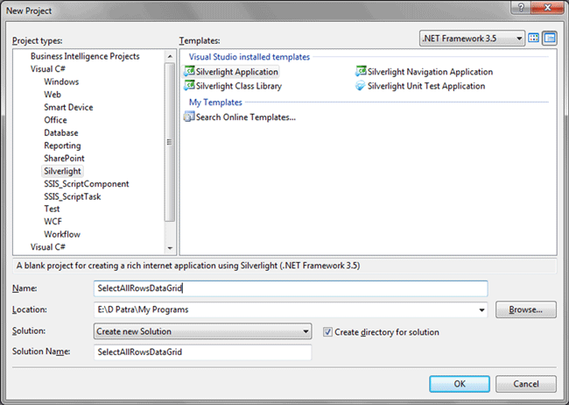The width and height of the screenshot is (569, 405).
Task: Select Silverlight in Project types tree
Action: point(62,171)
